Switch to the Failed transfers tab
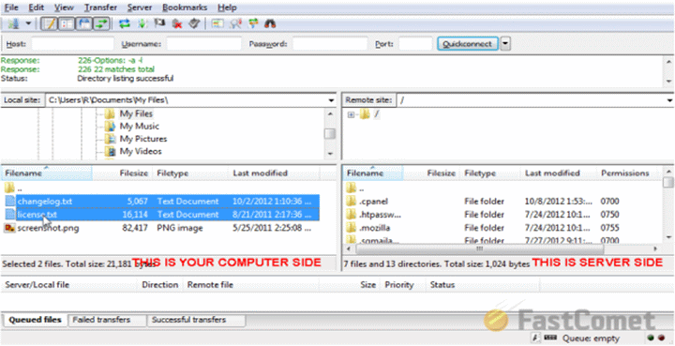The image size is (675, 346). tap(101, 320)
